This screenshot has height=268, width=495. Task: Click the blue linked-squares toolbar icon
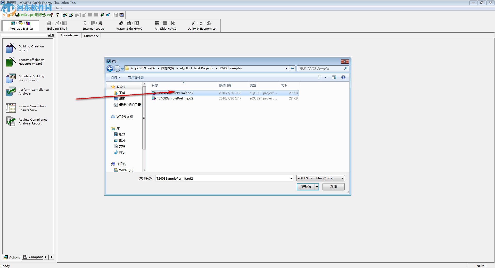pos(108,15)
